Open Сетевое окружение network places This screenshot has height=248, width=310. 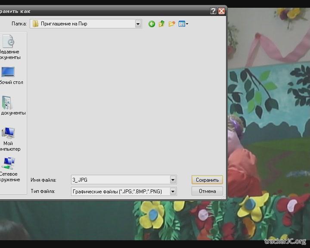[x=9, y=169]
